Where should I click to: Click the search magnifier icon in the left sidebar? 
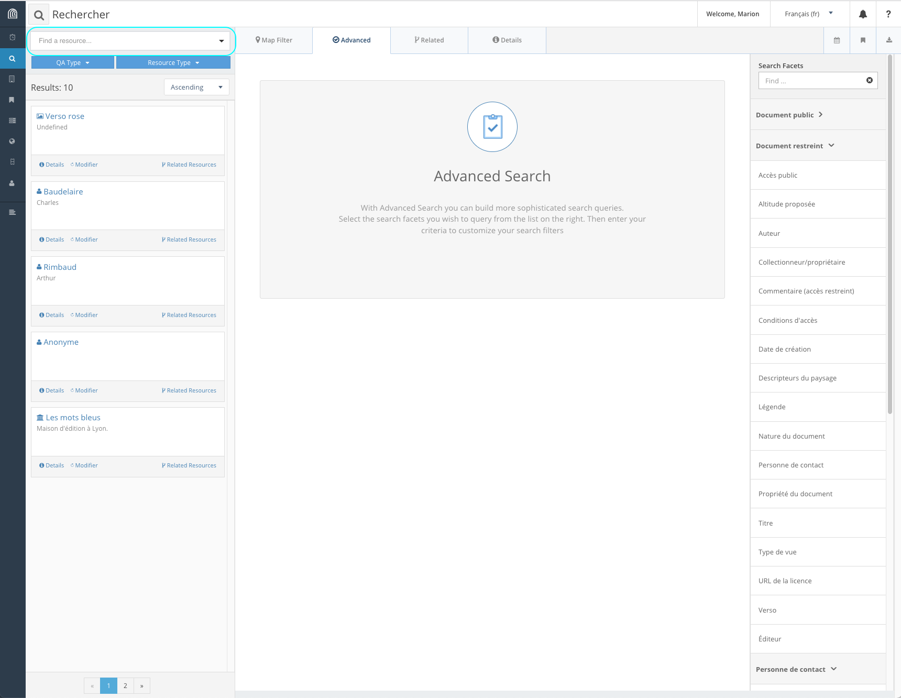[12, 59]
